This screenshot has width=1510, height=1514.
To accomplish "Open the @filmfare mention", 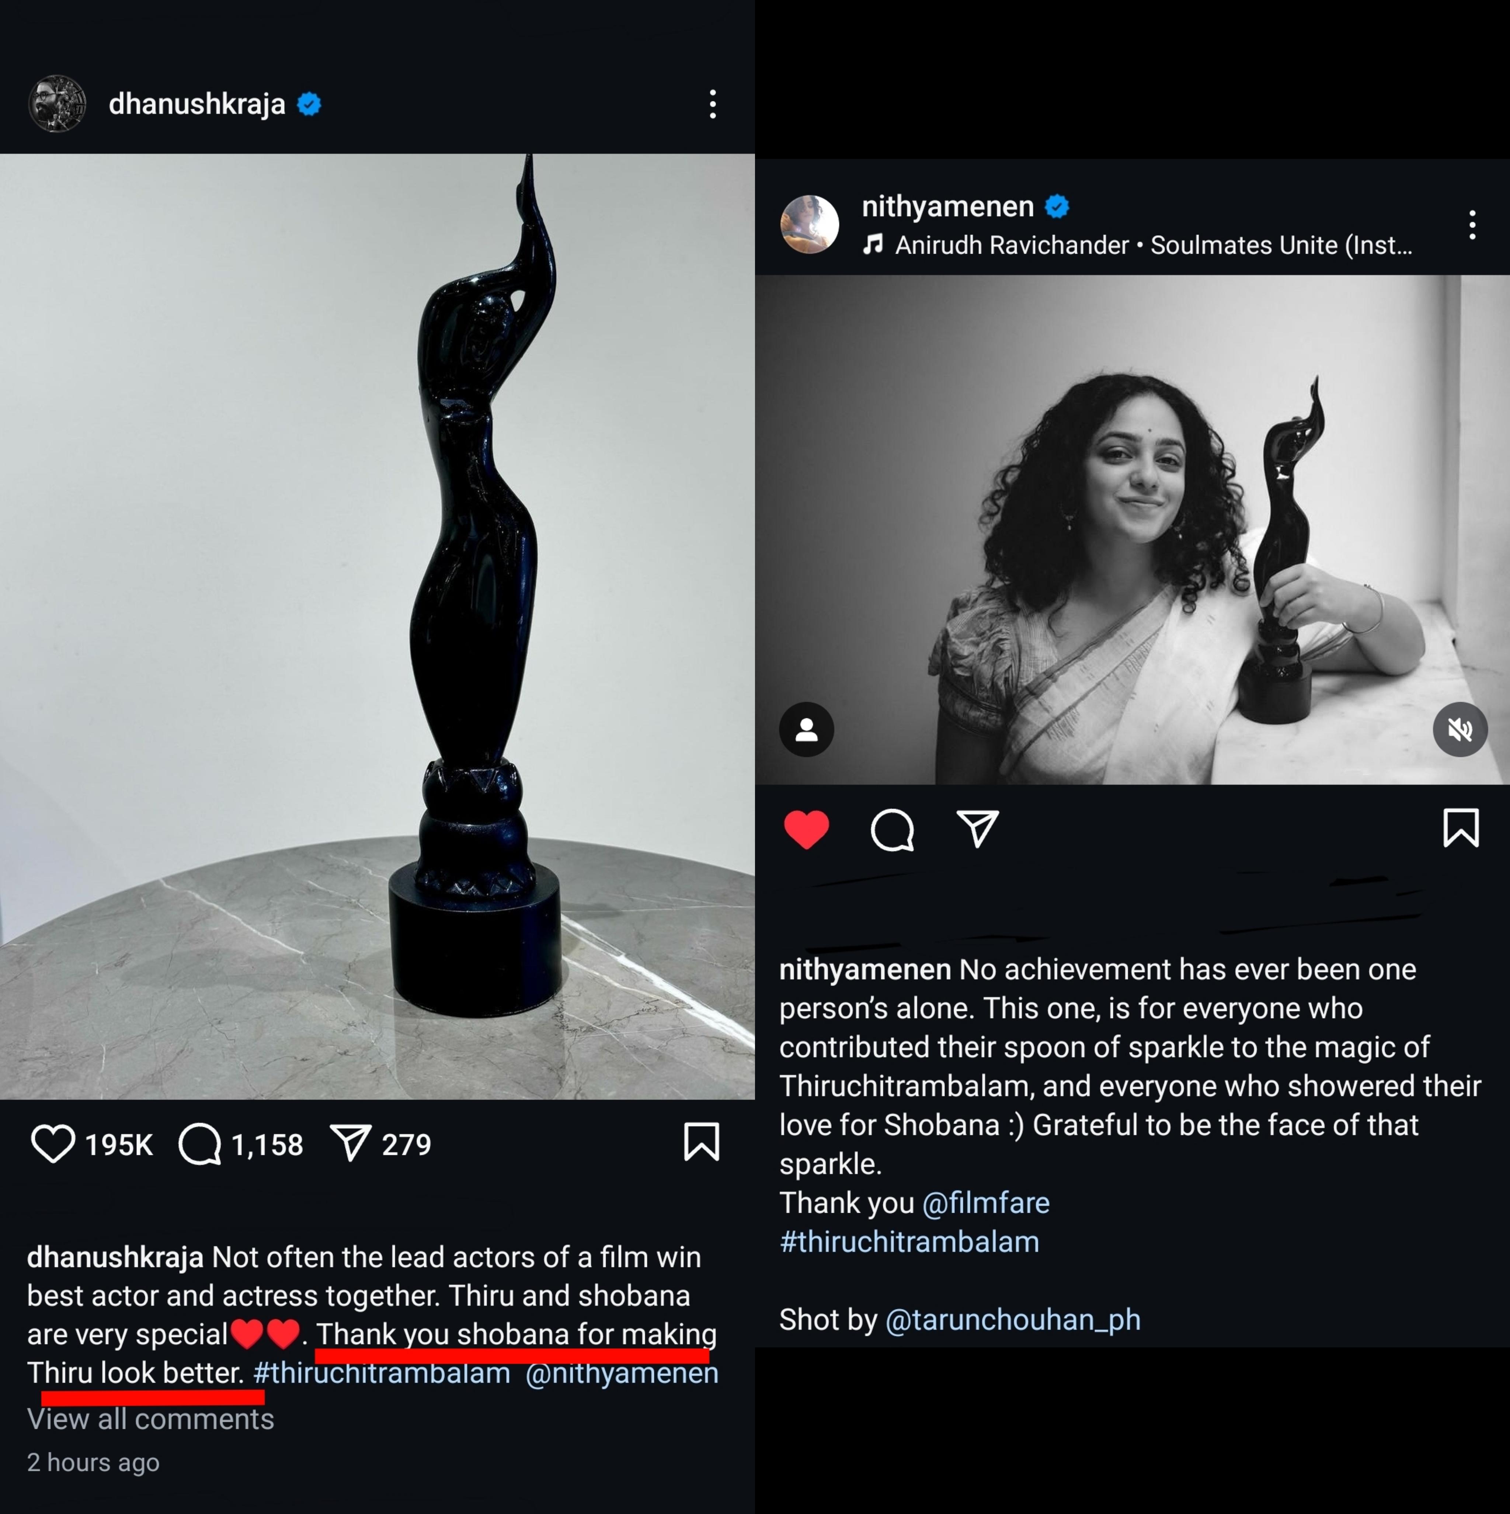I will (x=986, y=1203).
